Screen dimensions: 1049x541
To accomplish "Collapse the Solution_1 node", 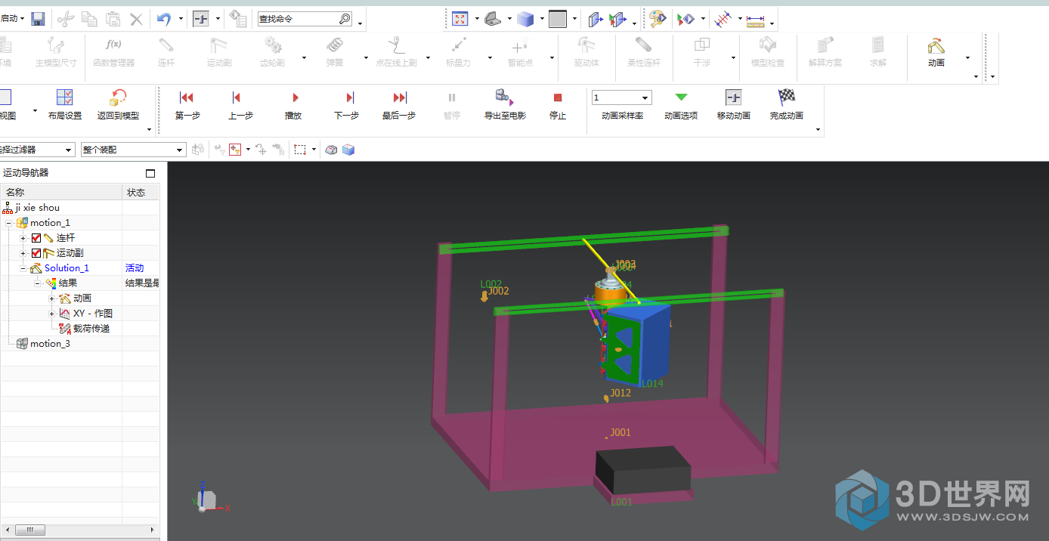I will 23,268.
